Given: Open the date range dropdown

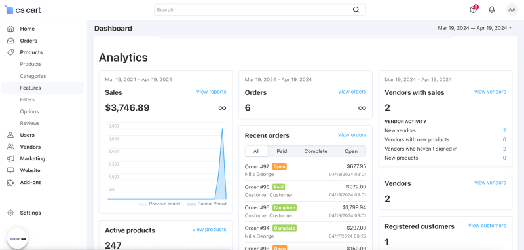Looking at the screenshot, I should click(x=474, y=28).
